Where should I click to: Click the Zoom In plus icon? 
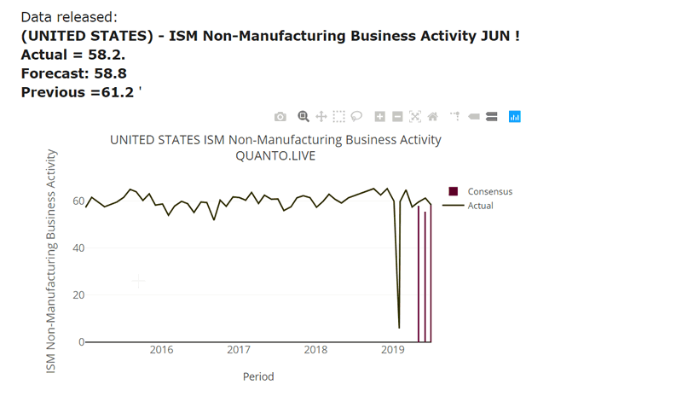380,117
